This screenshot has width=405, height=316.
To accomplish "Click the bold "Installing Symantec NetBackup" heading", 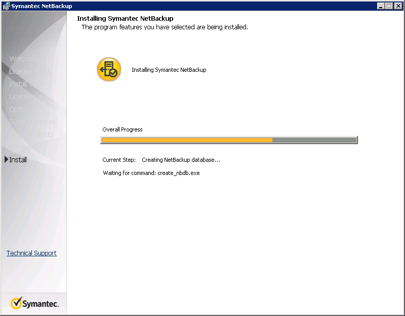I will 125,19.
